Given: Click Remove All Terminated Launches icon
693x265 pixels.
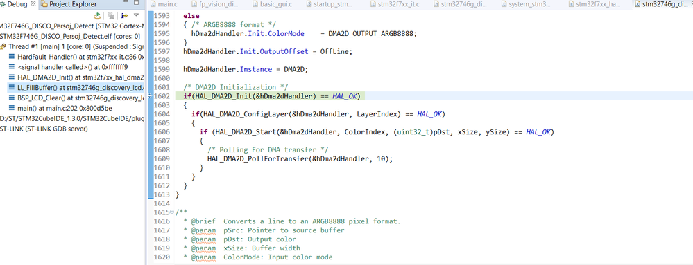Looking at the screenshot, I should [112, 15].
